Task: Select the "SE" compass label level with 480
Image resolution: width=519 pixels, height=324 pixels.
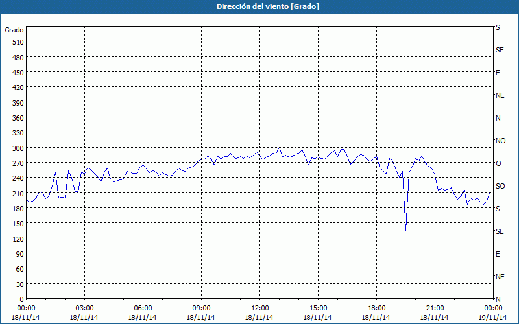Action: (500, 50)
